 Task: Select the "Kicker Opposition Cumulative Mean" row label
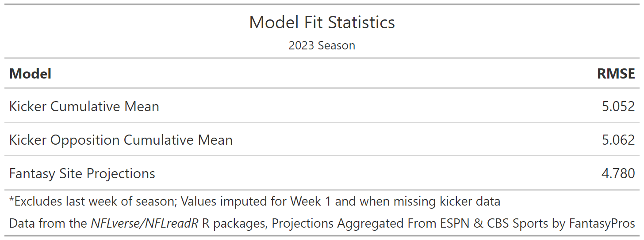121,140
